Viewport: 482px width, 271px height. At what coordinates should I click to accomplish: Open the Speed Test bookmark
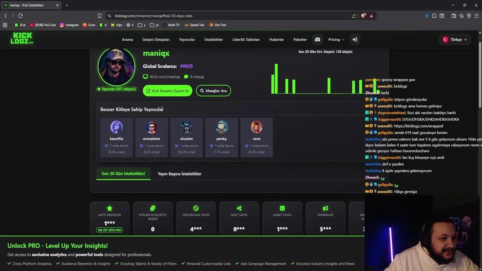[x=194, y=25]
